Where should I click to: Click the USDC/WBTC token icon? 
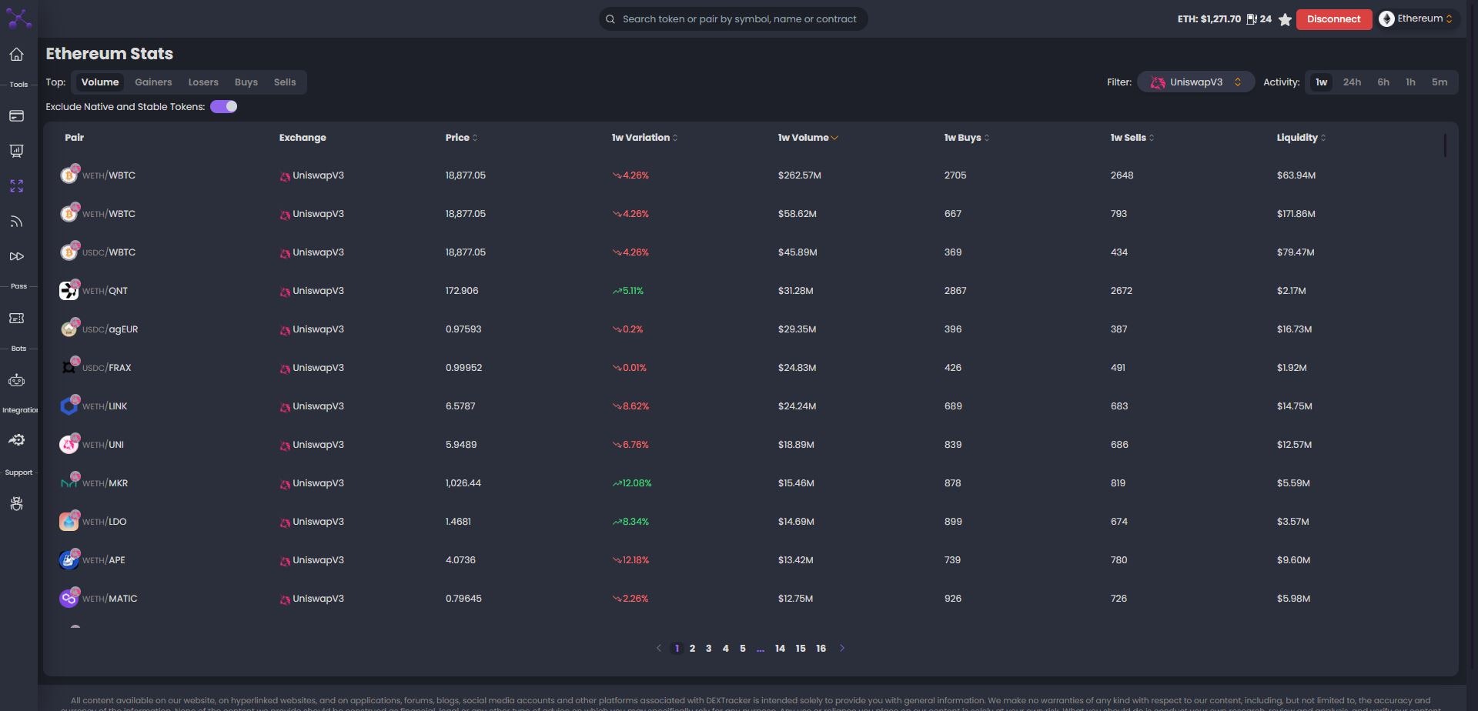point(69,252)
